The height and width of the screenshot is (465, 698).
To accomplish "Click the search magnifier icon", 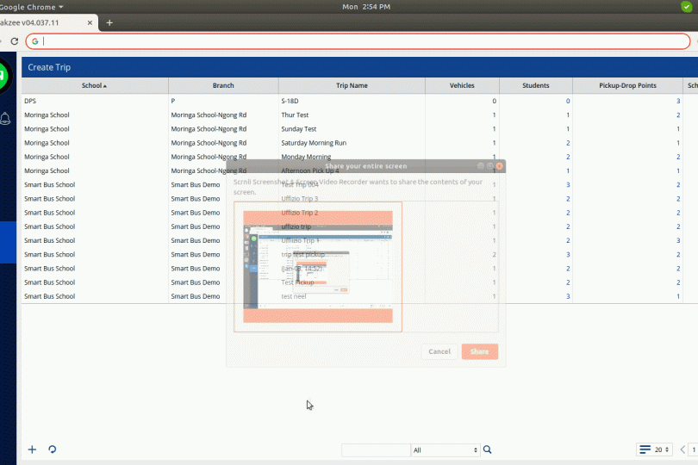I will coord(488,449).
